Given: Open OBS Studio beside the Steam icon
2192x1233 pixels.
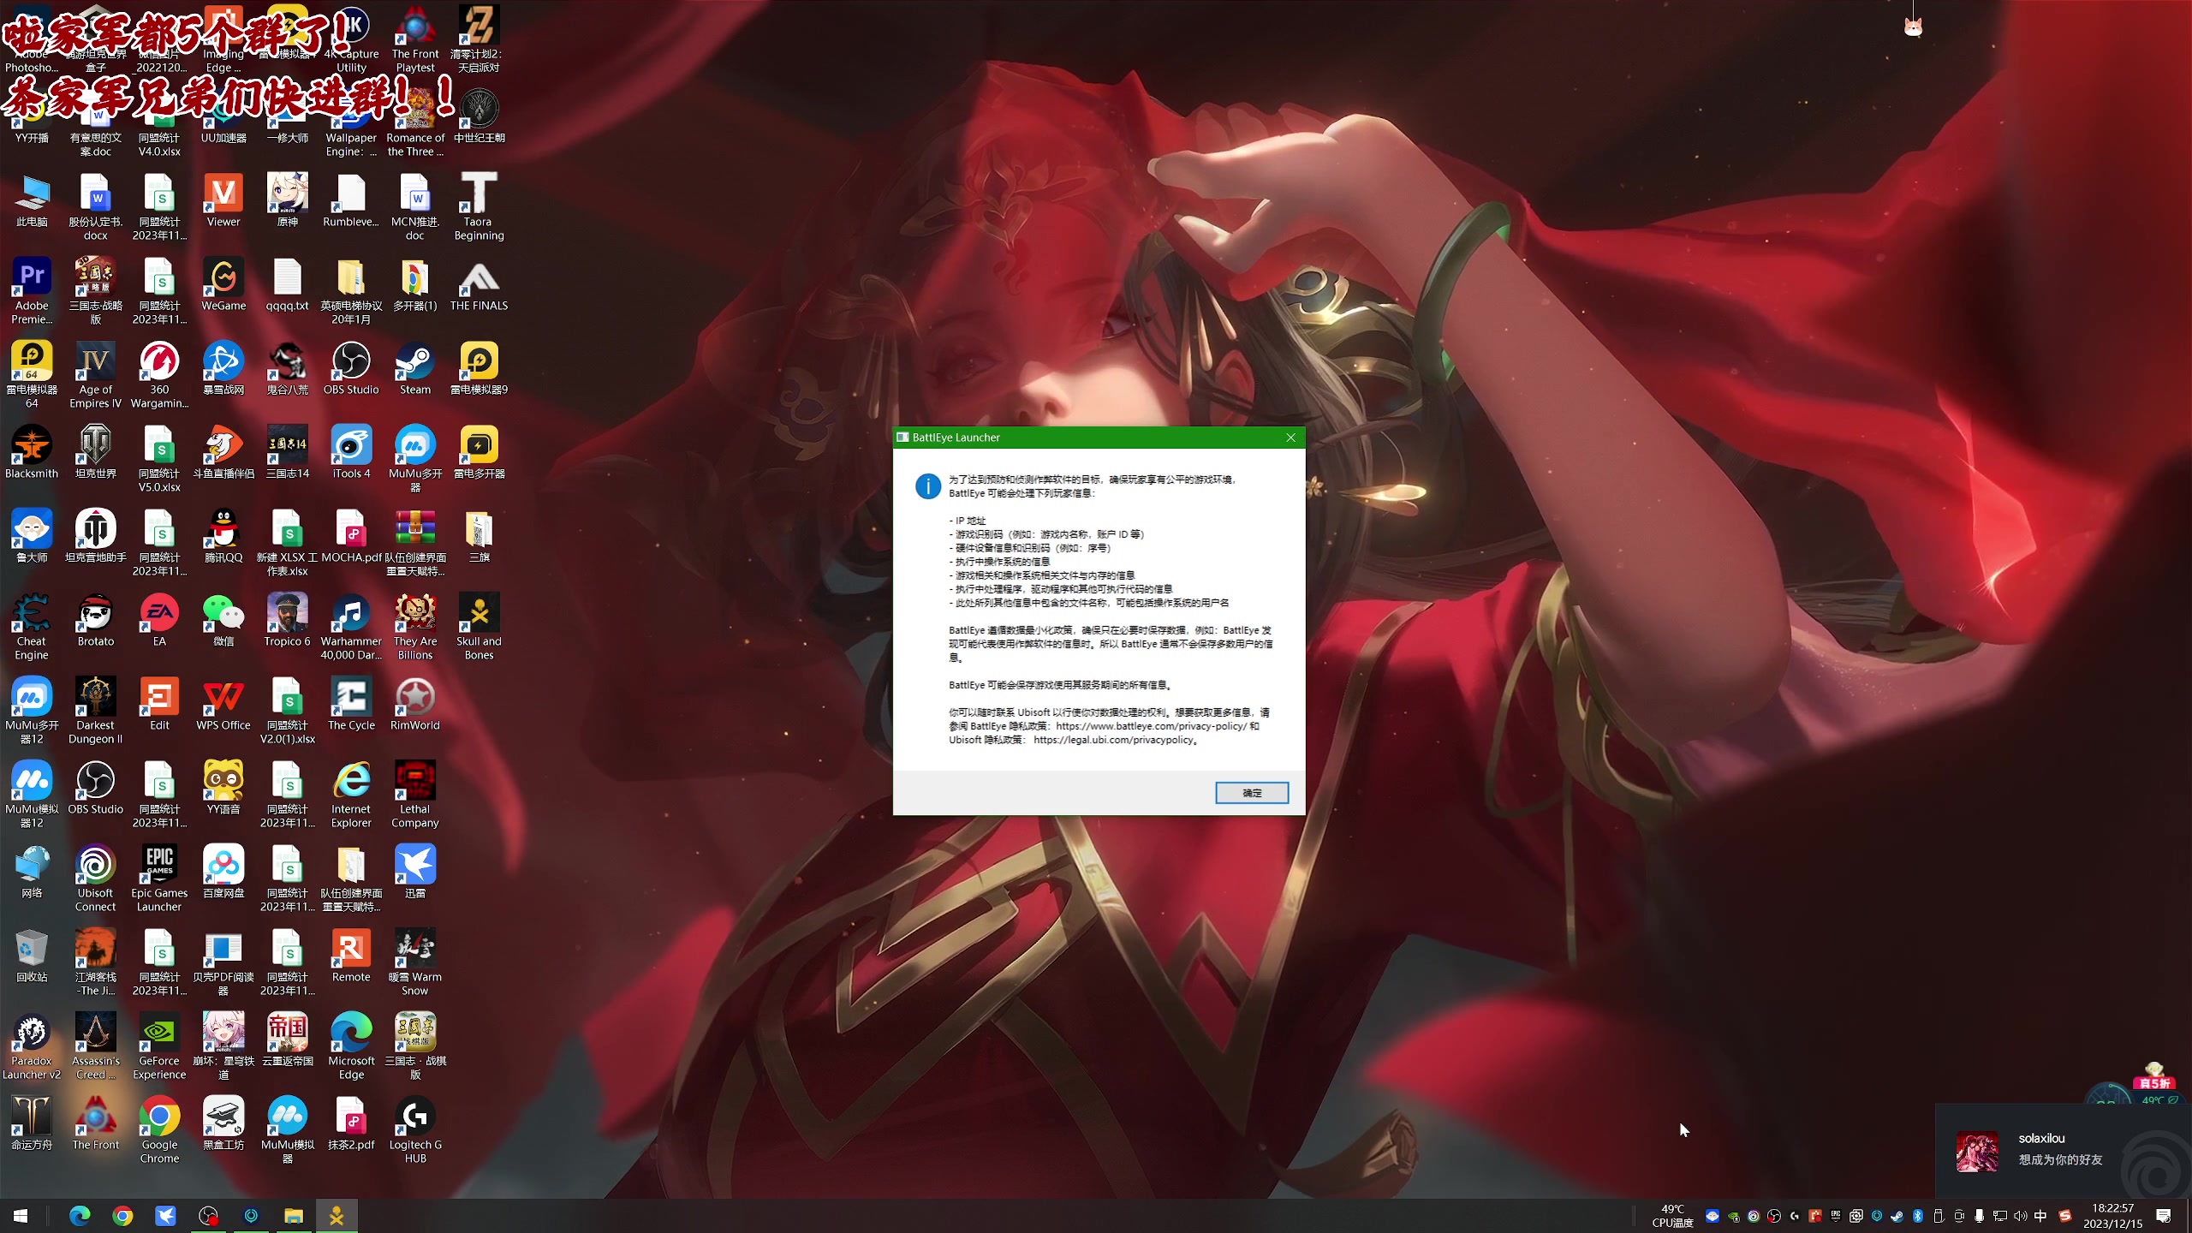Looking at the screenshot, I should (x=351, y=369).
